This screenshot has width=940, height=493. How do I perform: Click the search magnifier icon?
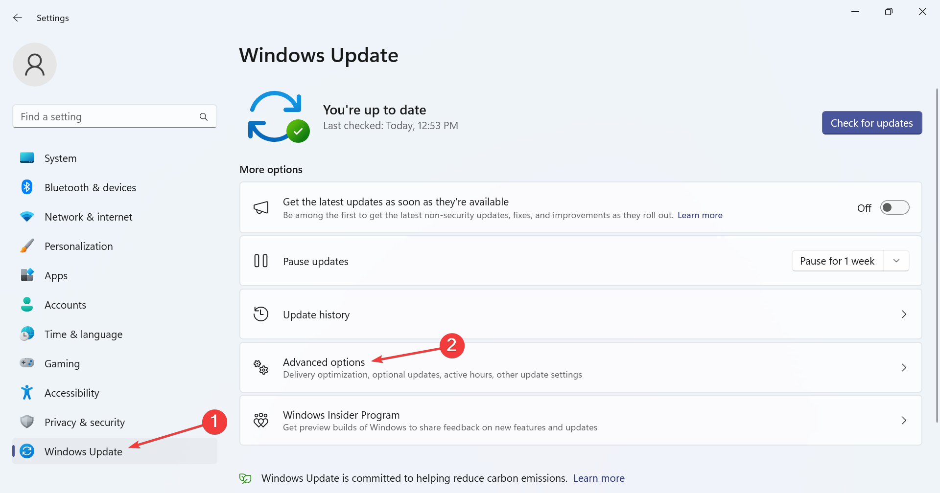pyautogui.click(x=204, y=117)
